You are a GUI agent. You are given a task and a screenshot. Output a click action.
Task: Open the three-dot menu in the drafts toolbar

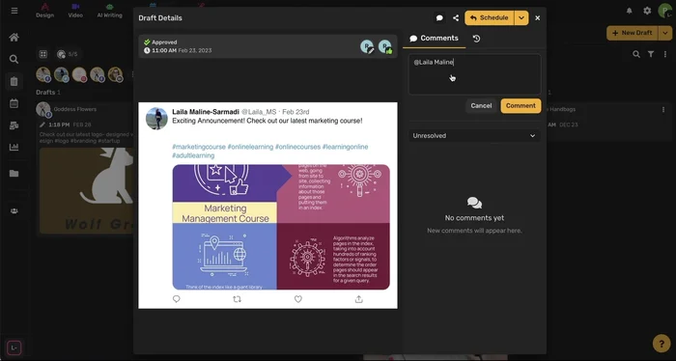point(665,54)
